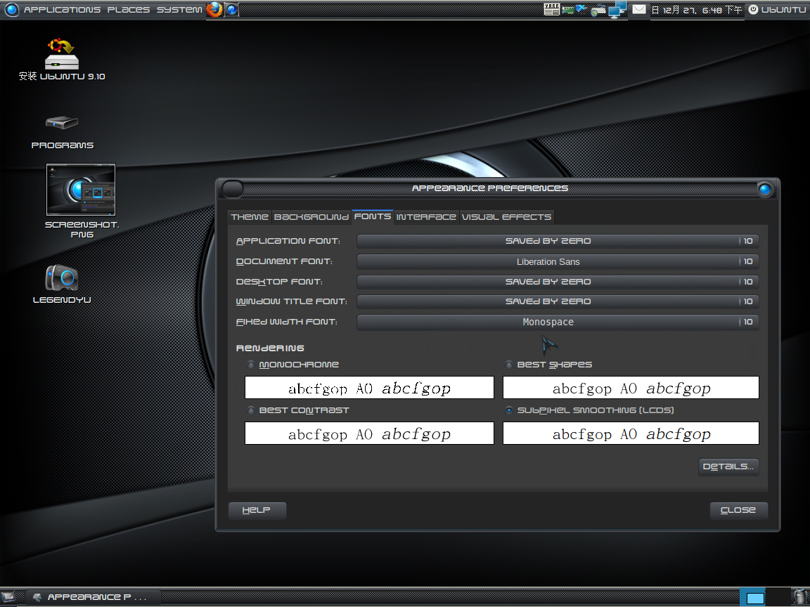Select Best contrast rendering option

[x=251, y=410]
